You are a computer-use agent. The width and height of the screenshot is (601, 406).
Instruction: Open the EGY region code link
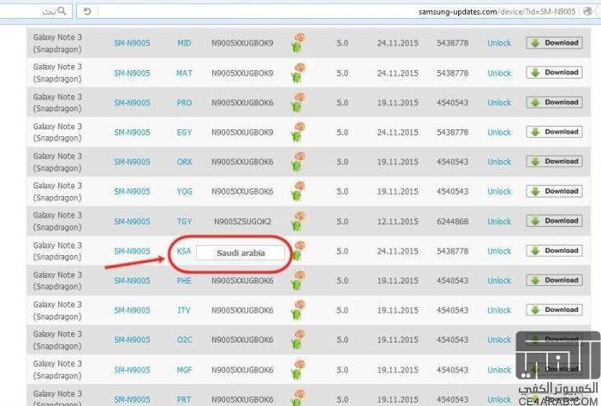pyautogui.click(x=184, y=132)
